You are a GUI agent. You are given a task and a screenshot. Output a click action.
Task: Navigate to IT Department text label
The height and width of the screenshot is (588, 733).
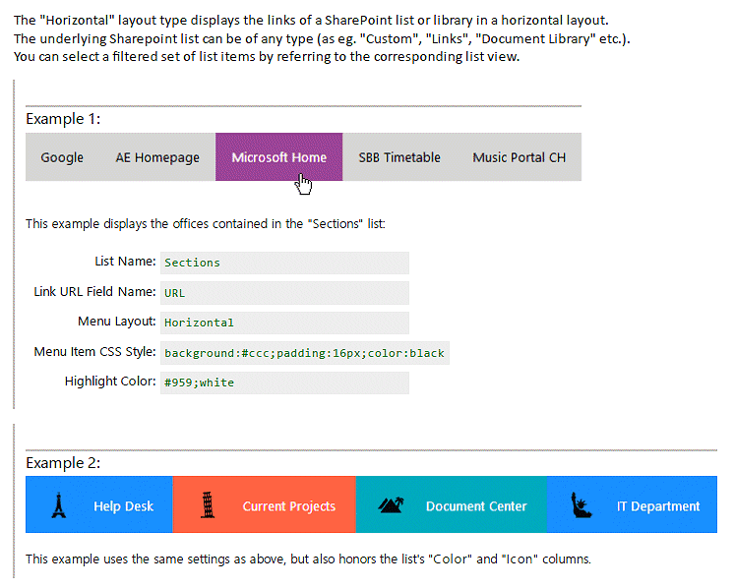point(658,506)
